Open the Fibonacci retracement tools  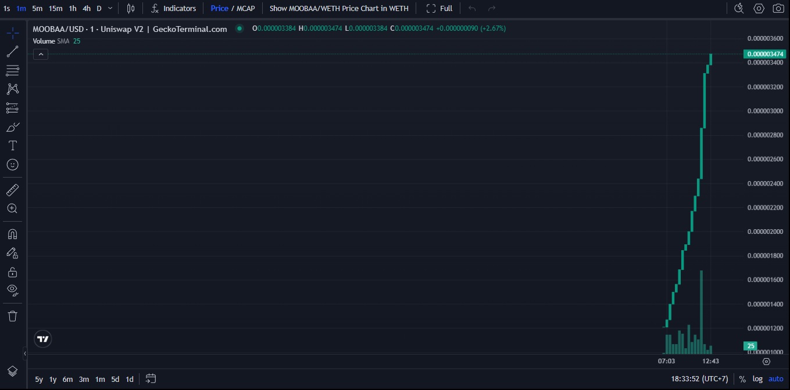point(12,71)
